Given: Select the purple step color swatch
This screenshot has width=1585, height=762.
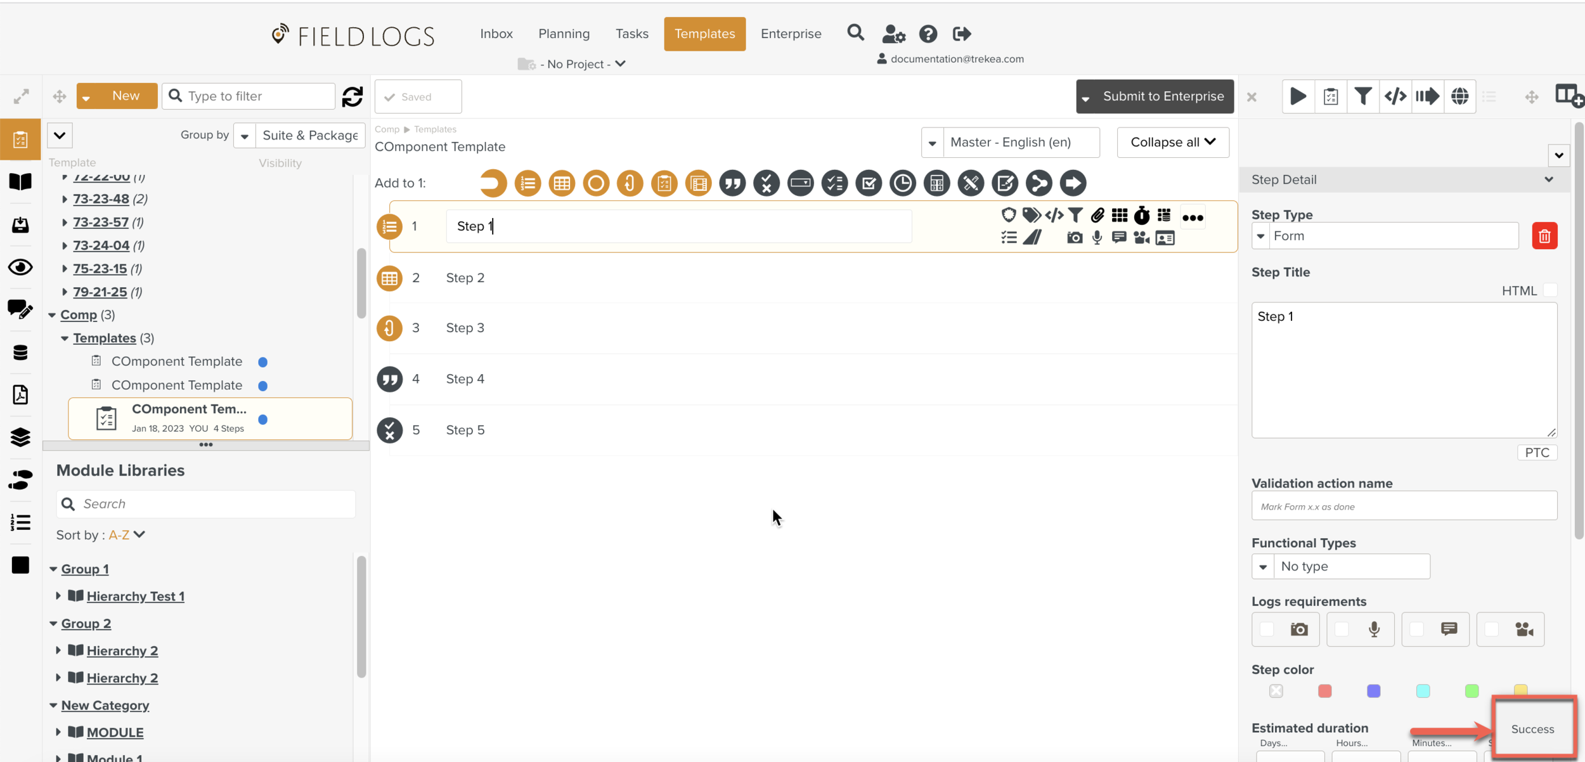Looking at the screenshot, I should click(1374, 691).
